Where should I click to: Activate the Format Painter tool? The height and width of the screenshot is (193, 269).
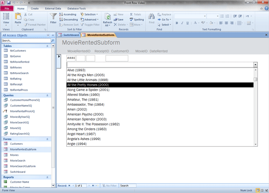pyautogui.click(x=35, y=25)
